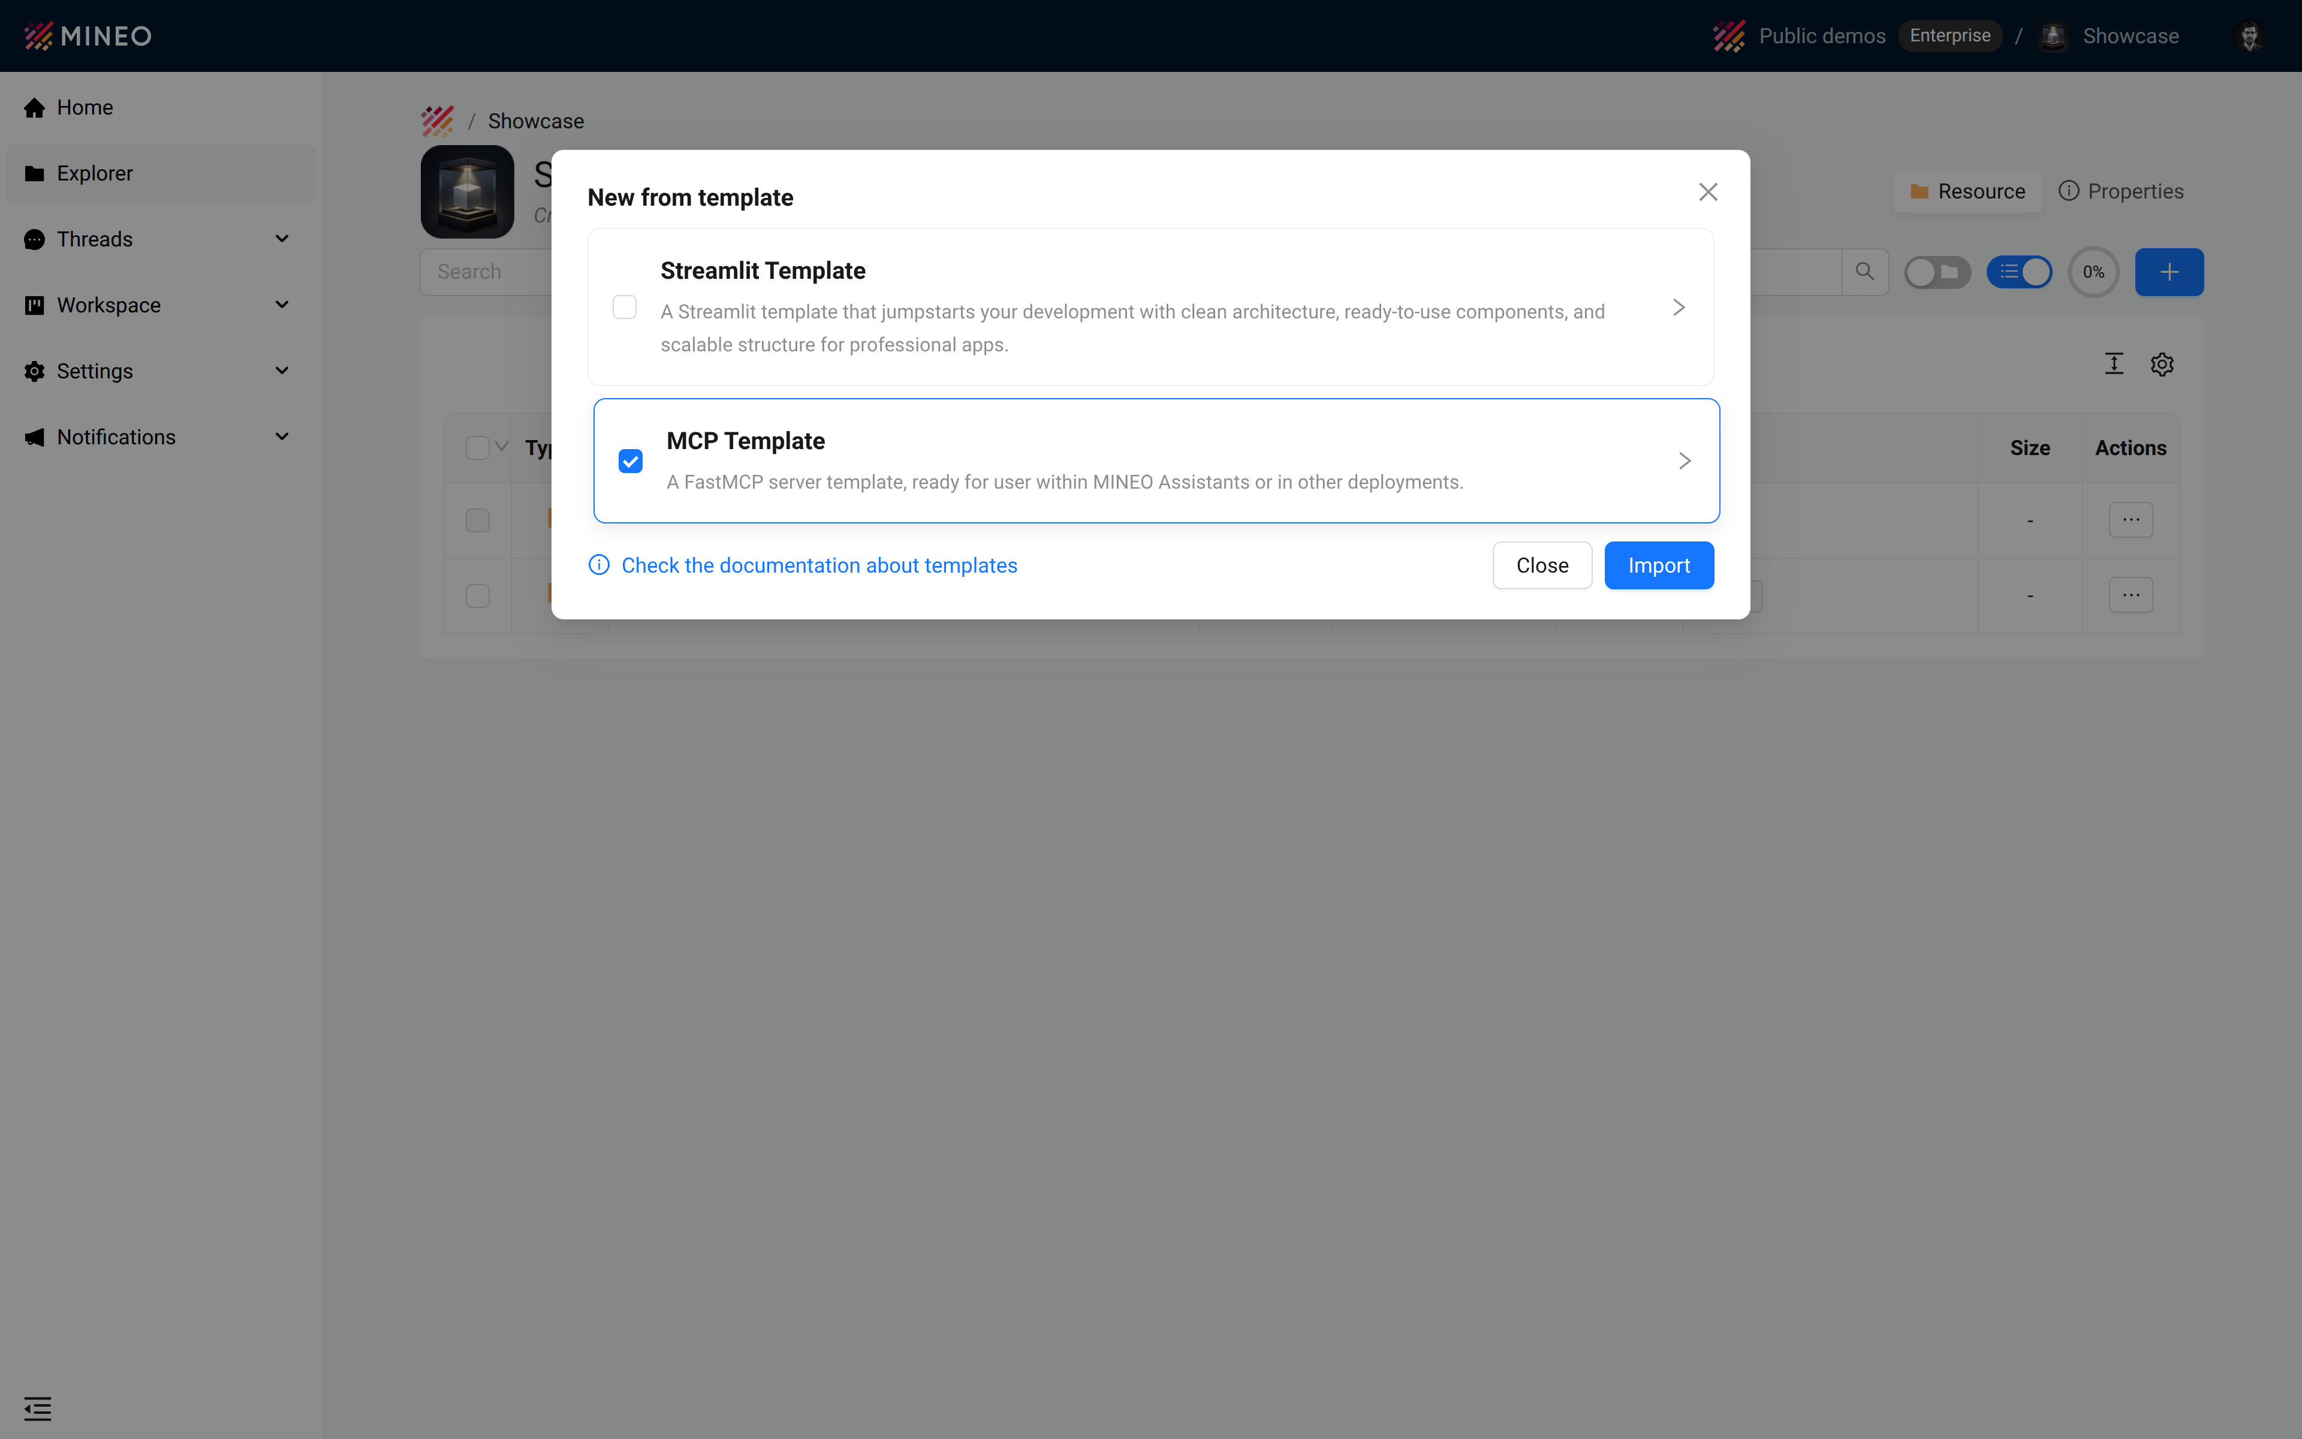
Task: Select the MCP Template title
Action: (746, 441)
